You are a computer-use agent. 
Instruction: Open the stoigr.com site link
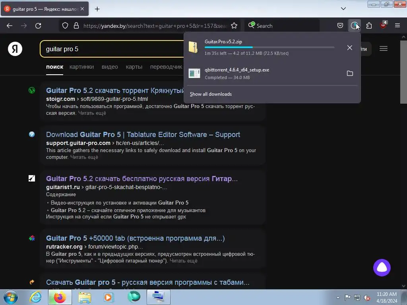pos(60,99)
